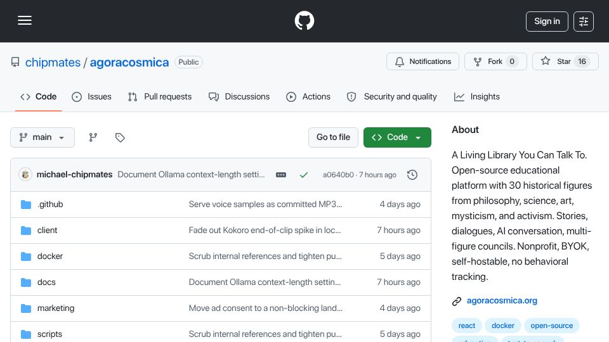The width and height of the screenshot is (609, 342).
Task: Switch to the Code tab
Action: pos(39,96)
